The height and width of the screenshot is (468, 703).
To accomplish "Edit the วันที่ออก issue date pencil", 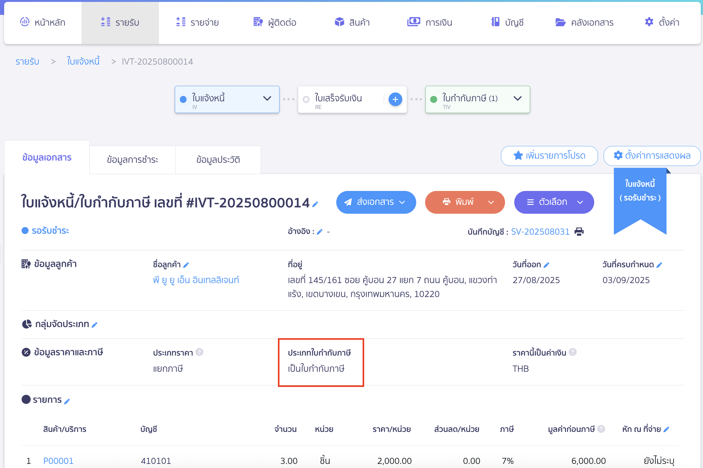I will point(546,265).
